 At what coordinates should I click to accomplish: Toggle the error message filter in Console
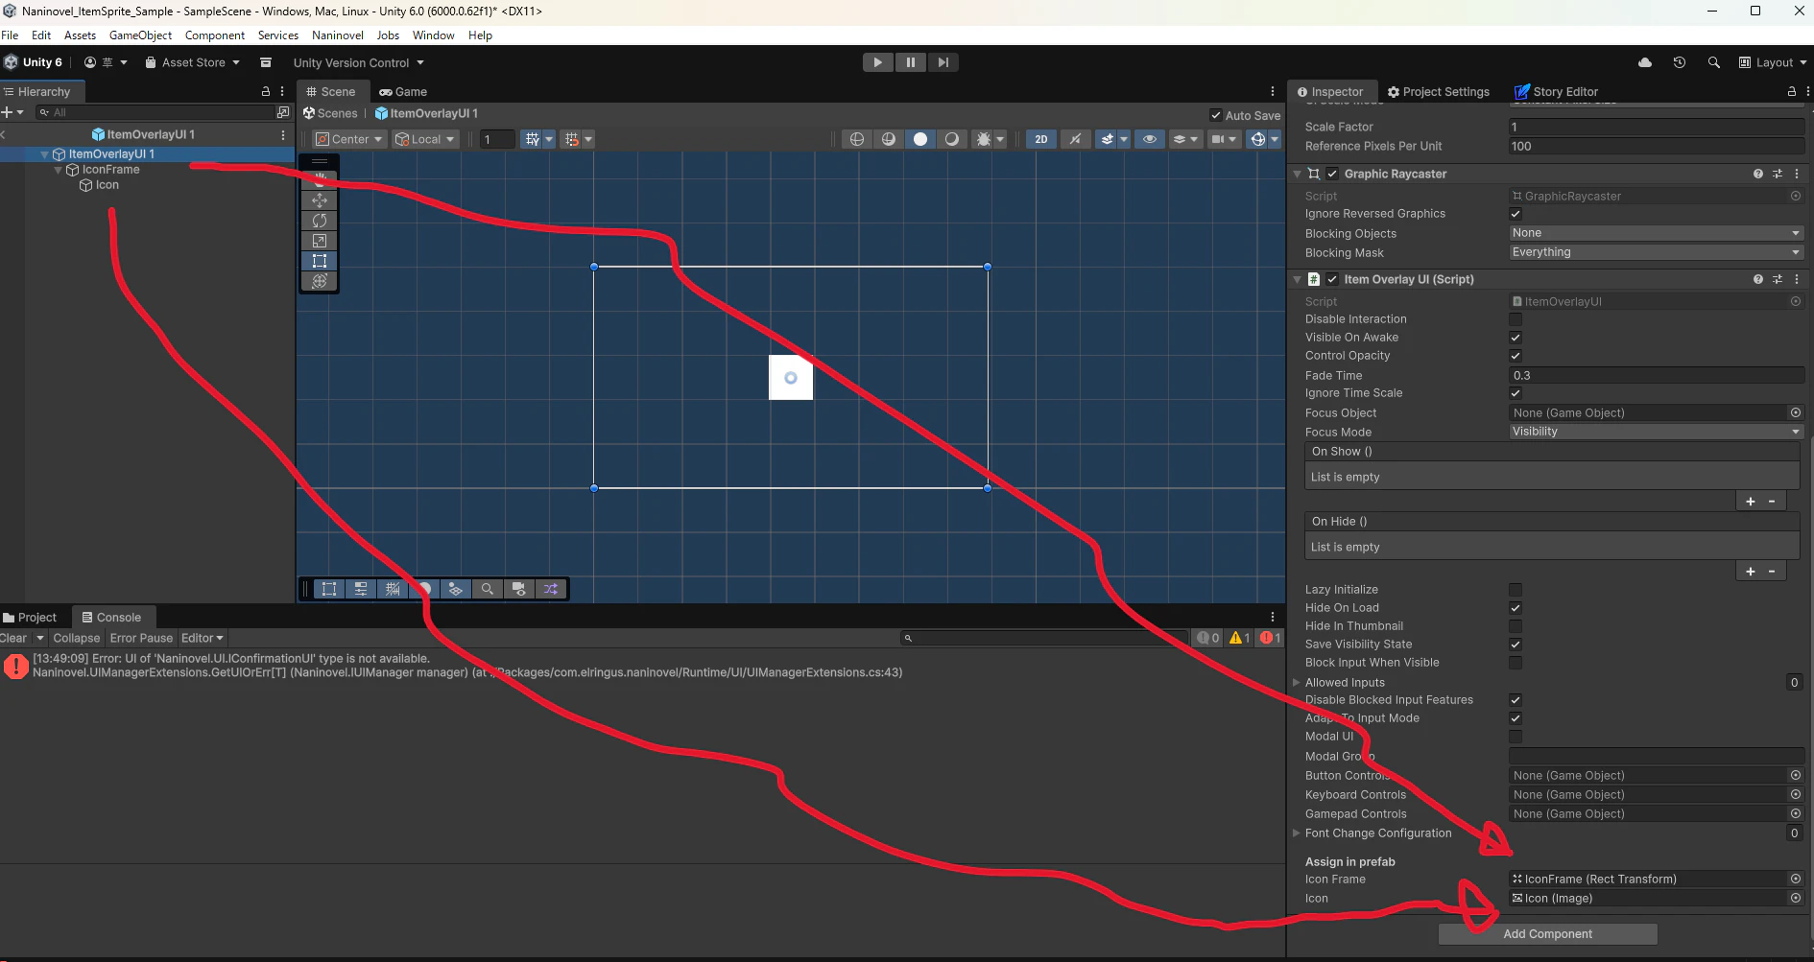point(1270,638)
